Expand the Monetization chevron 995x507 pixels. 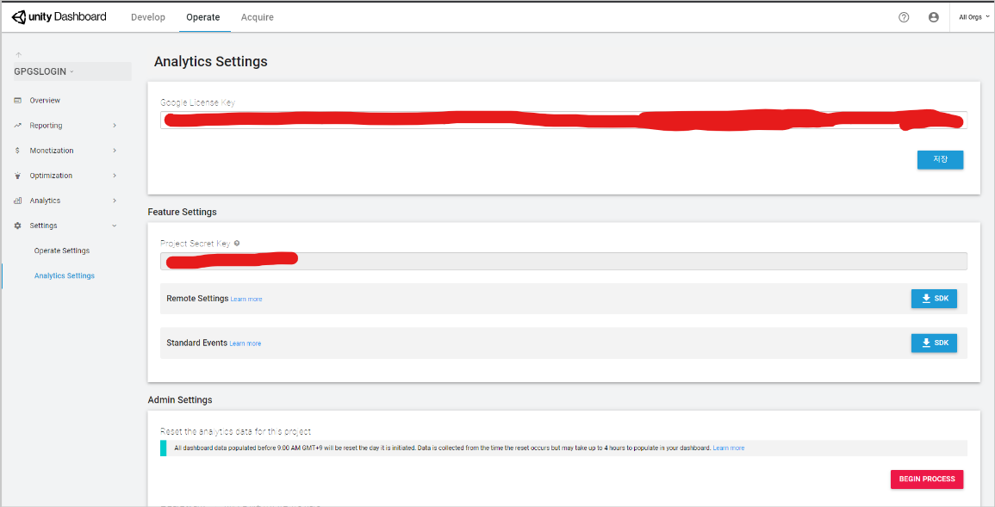coord(115,151)
